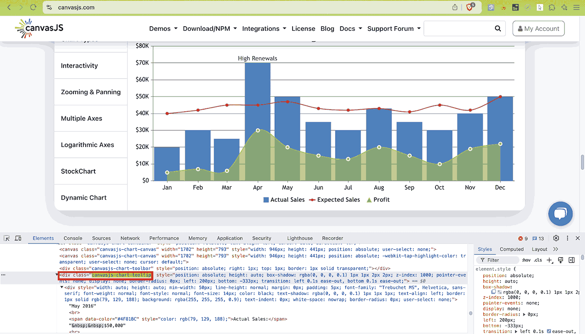The width and height of the screenshot is (585, 334).
Task: Add a new style rule in Styles pane
Action: tap(550, 260)
